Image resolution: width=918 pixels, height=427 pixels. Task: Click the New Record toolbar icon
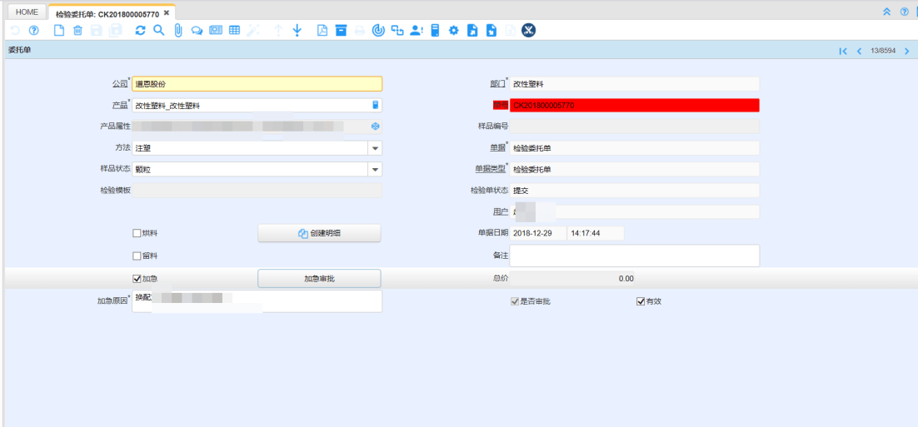(x=58, y=31)
